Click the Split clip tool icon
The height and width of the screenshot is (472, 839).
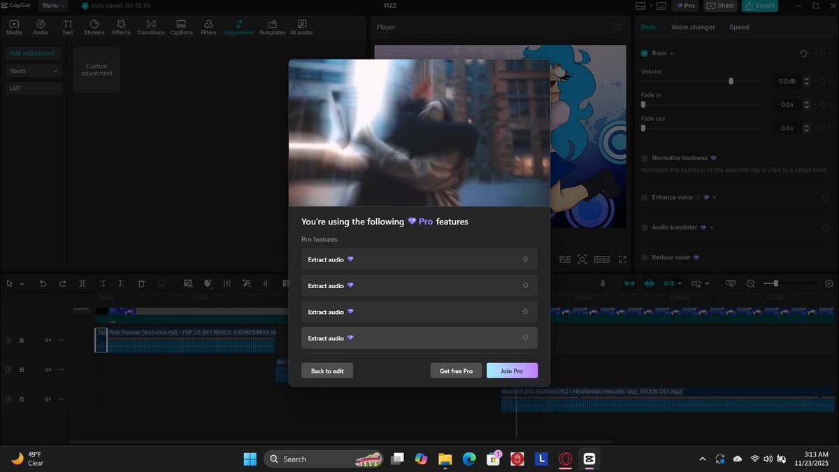pyautogui.click(x=83, y=283)
